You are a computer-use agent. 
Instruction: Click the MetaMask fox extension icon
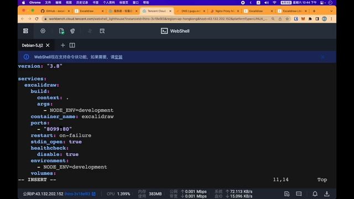tap(303, 19)
